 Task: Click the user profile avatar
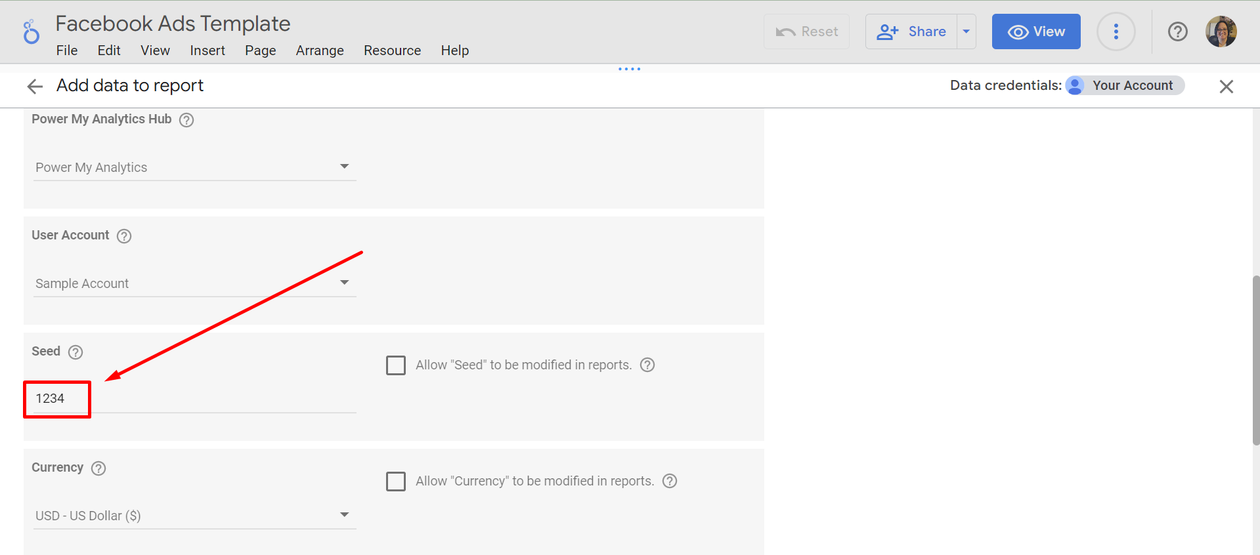1221,31
